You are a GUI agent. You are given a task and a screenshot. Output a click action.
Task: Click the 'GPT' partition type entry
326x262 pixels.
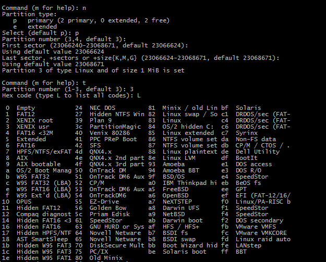(241, 189)
